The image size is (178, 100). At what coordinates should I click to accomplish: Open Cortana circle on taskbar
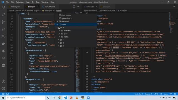pos(48,97)
